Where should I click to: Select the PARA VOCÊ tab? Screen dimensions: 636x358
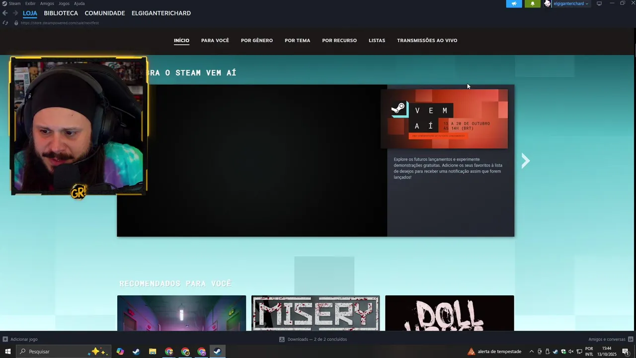pyautogui.click(x=215, y=40)
